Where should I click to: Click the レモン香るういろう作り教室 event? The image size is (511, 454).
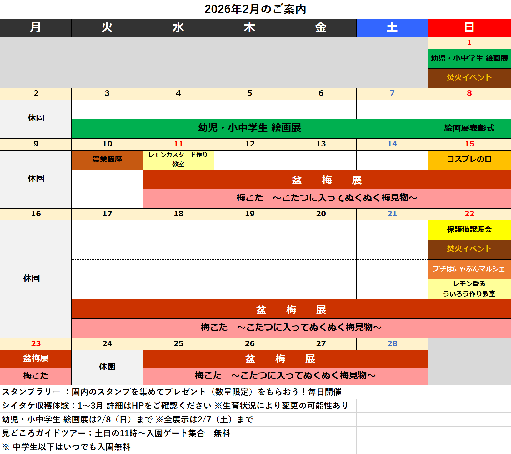coord(469,289)
